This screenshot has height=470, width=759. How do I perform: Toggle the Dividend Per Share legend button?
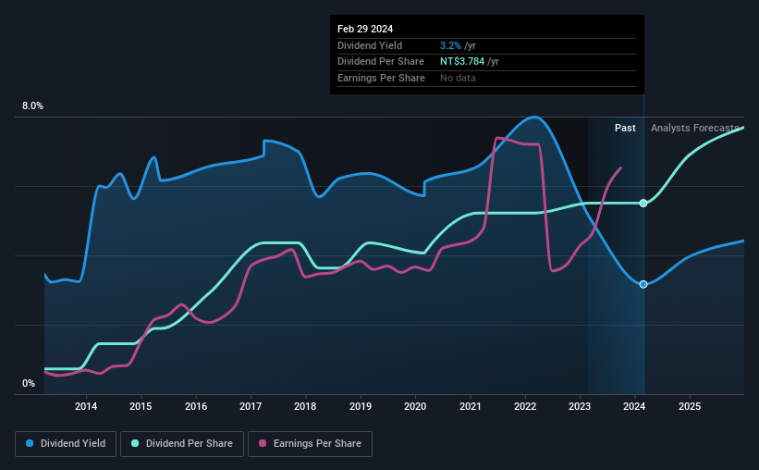[182, 444]
